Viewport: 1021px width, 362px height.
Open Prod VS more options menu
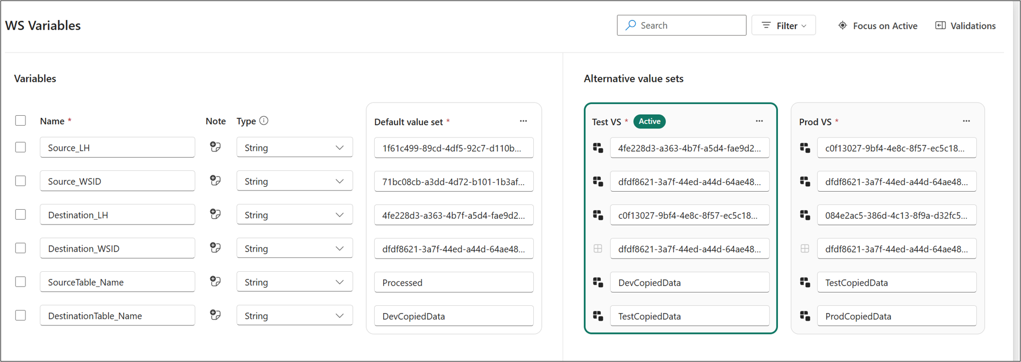pos(966,121)
